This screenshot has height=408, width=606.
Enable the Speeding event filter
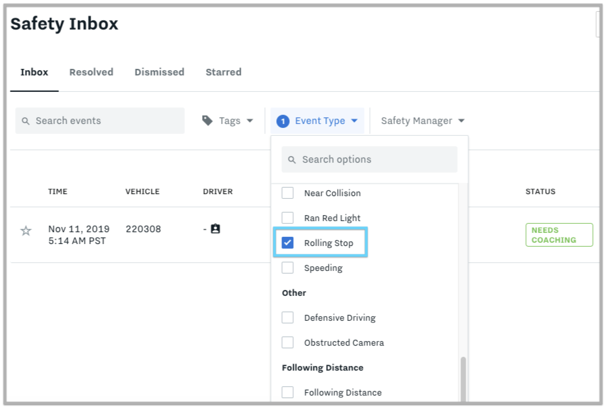pyautogui.click(x=287, y=268)
